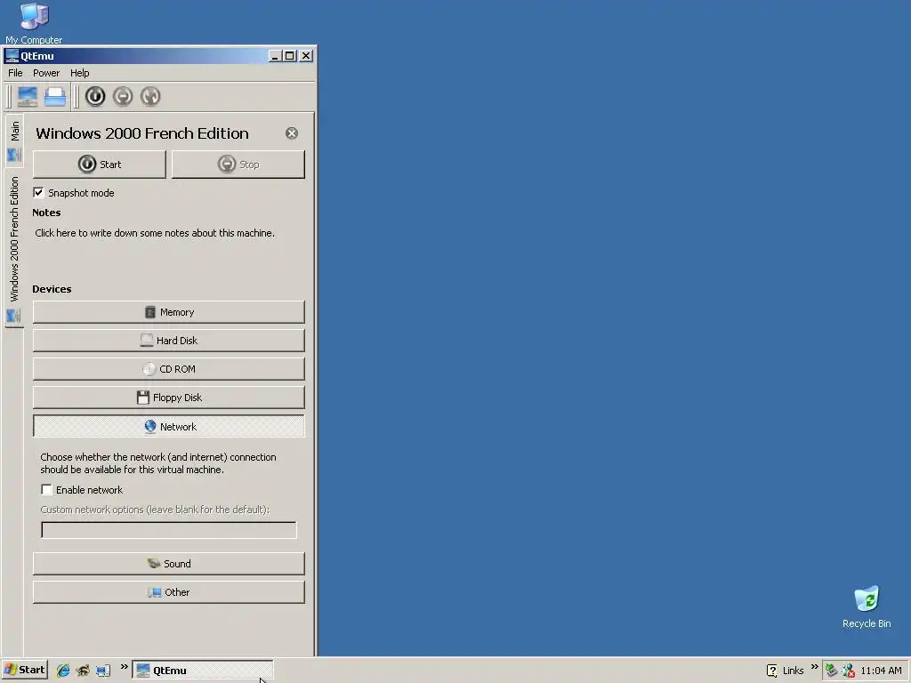Click the open existing machine toolbar icon
Screen dimensions: 911x683
[55, 96]
